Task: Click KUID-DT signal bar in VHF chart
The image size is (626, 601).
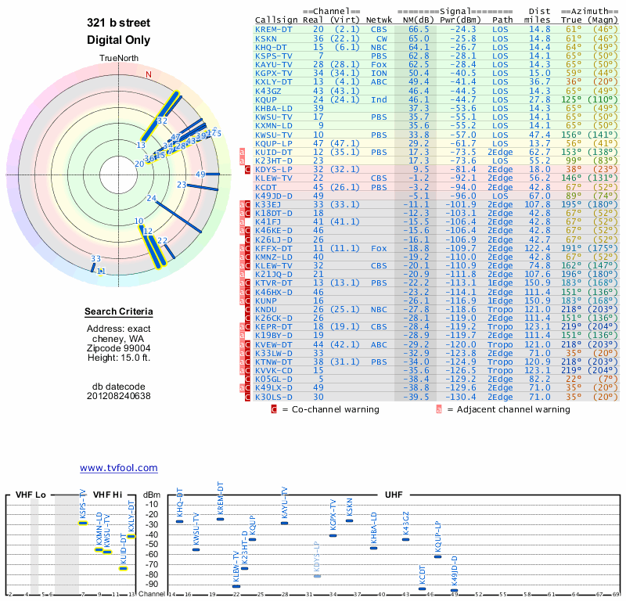Action: pyautogui.click(x=123, y=569)
